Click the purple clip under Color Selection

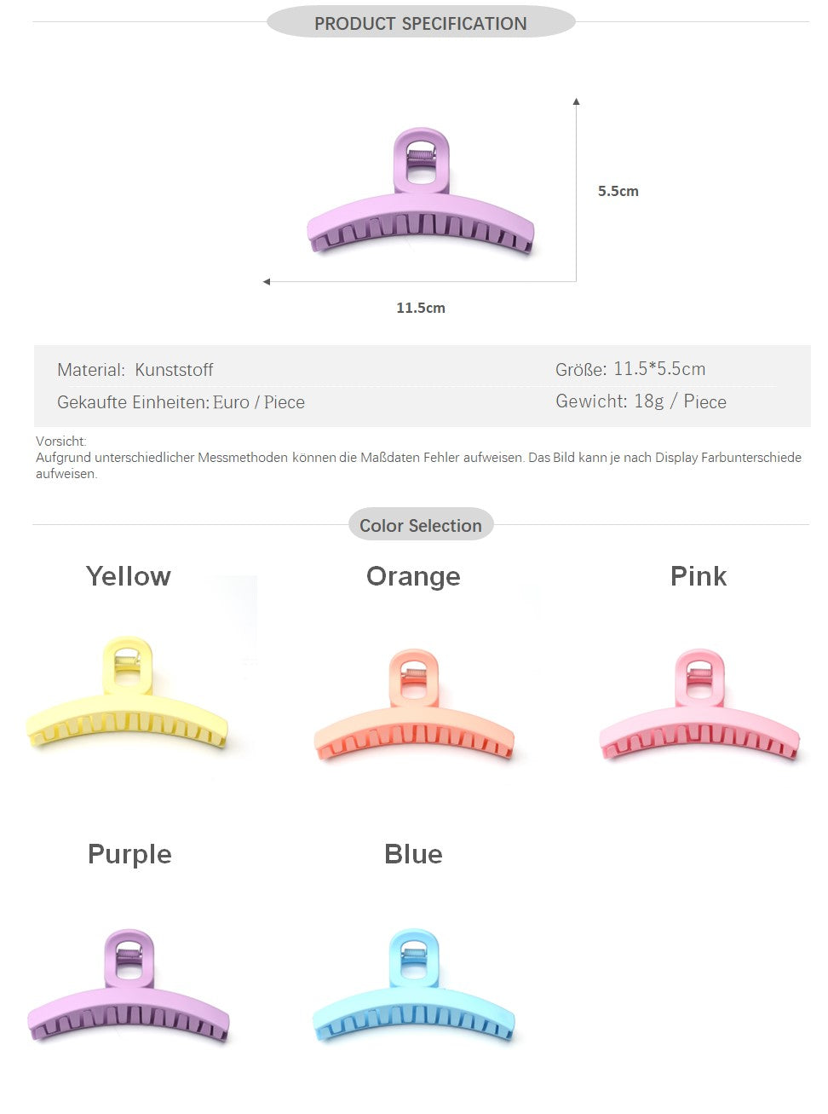pos(129,989)
